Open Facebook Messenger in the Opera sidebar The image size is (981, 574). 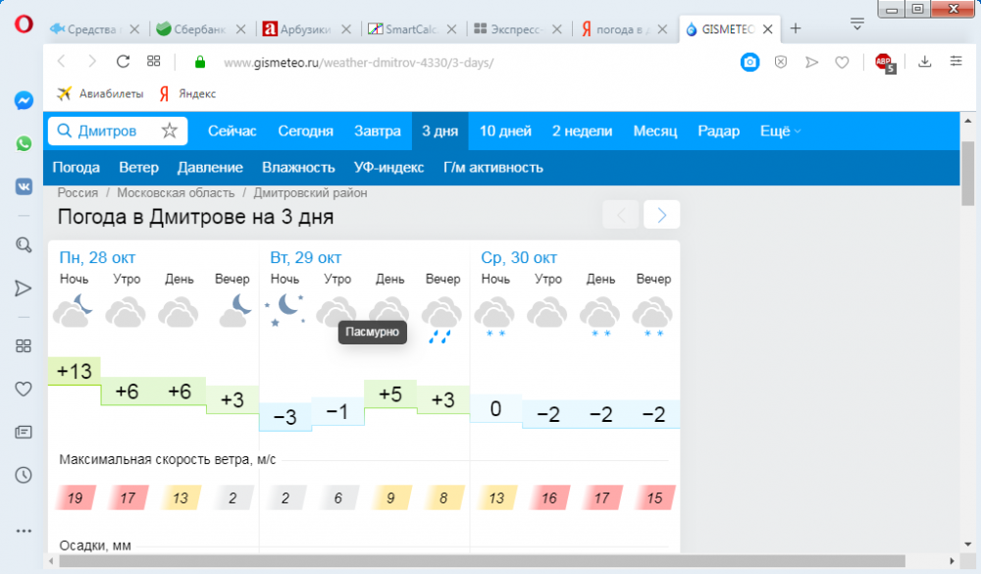(x=24, y=100)
